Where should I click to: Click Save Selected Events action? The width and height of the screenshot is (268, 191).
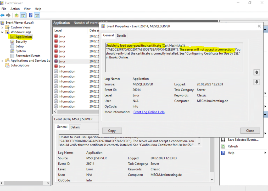click(243, 140)
